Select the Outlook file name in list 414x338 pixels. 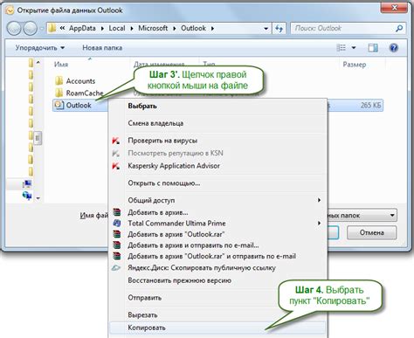click(79, 105)
